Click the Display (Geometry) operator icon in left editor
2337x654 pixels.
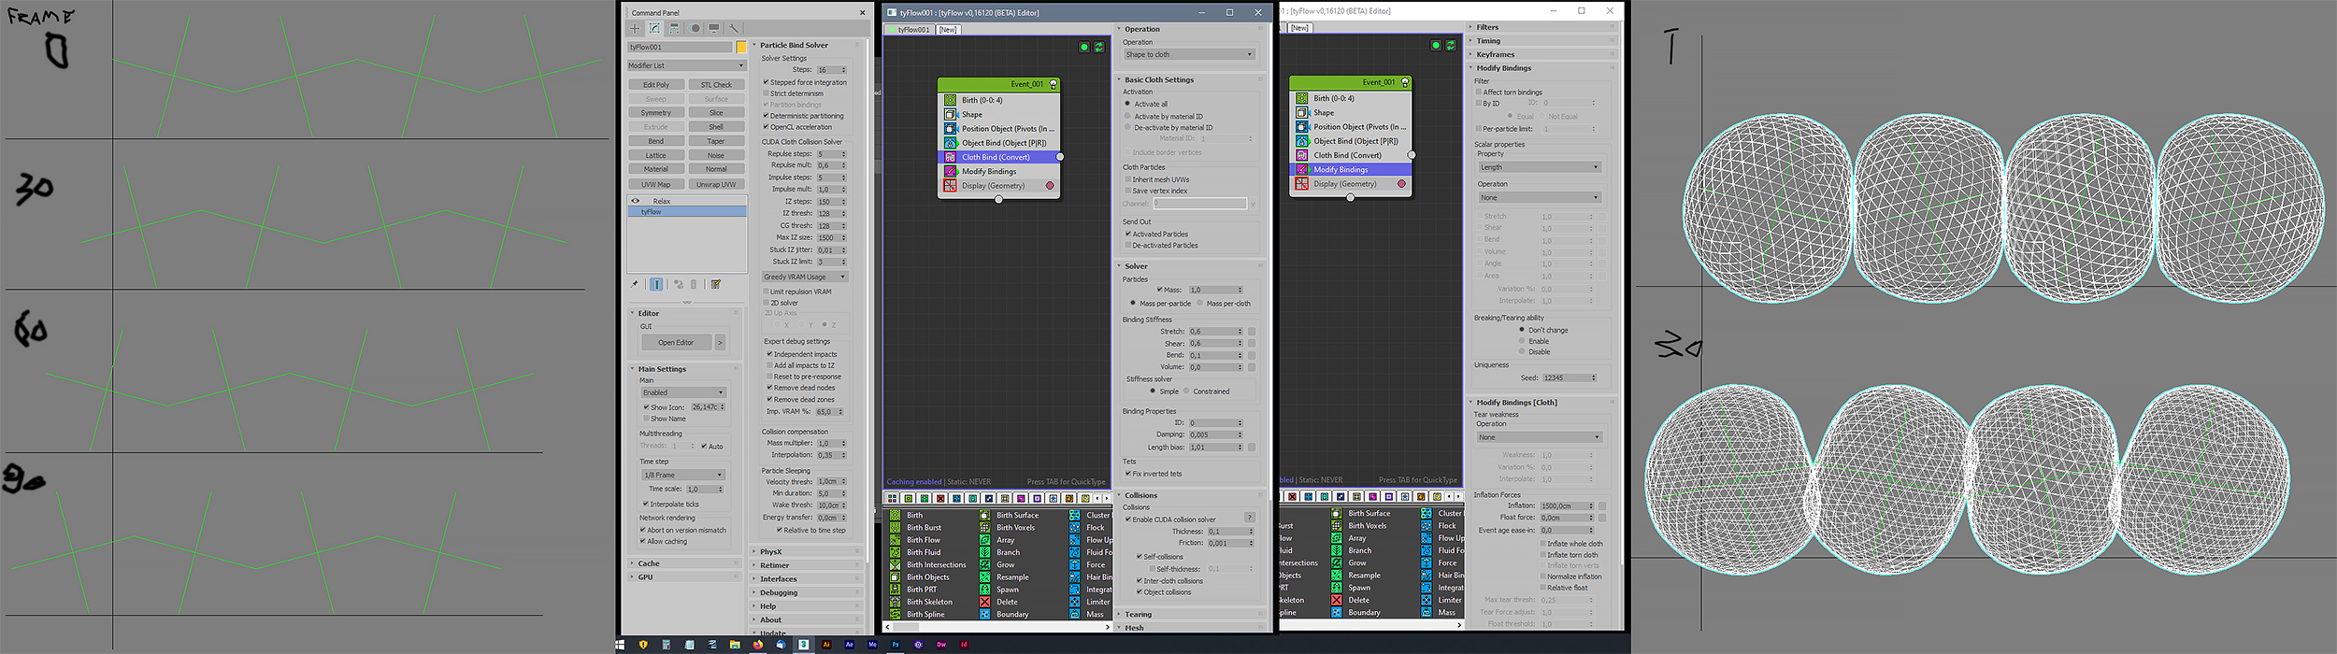[950, 186]
